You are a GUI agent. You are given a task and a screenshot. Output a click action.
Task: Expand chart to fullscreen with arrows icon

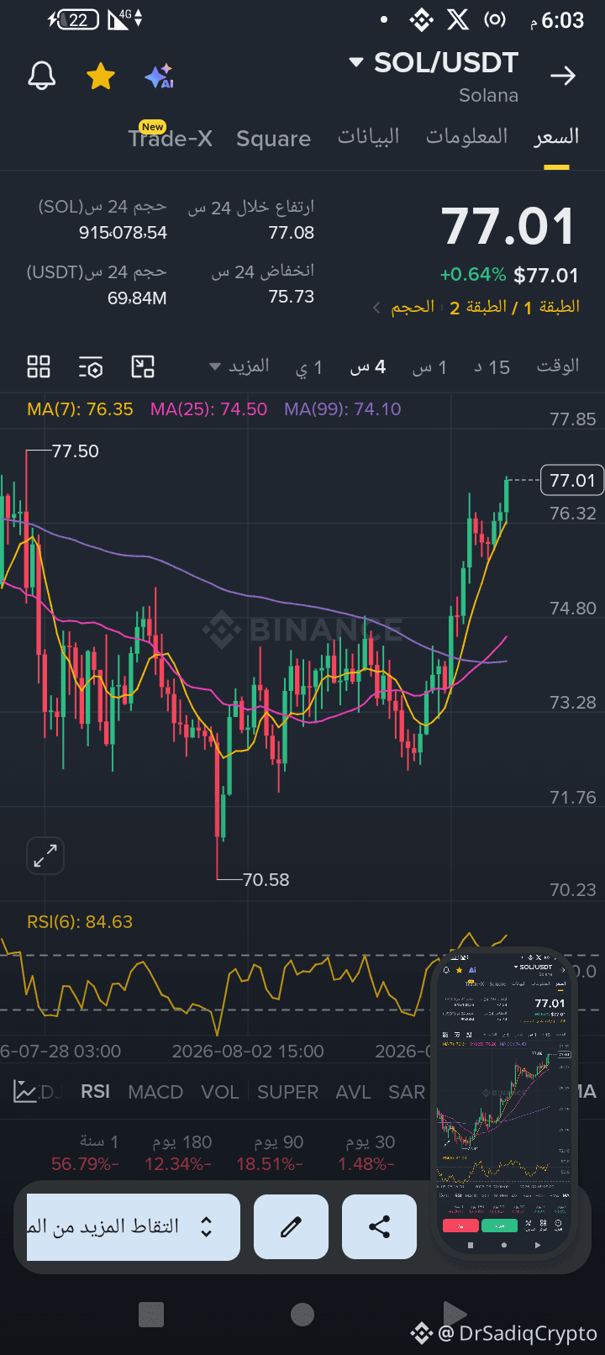click(45, 856)
